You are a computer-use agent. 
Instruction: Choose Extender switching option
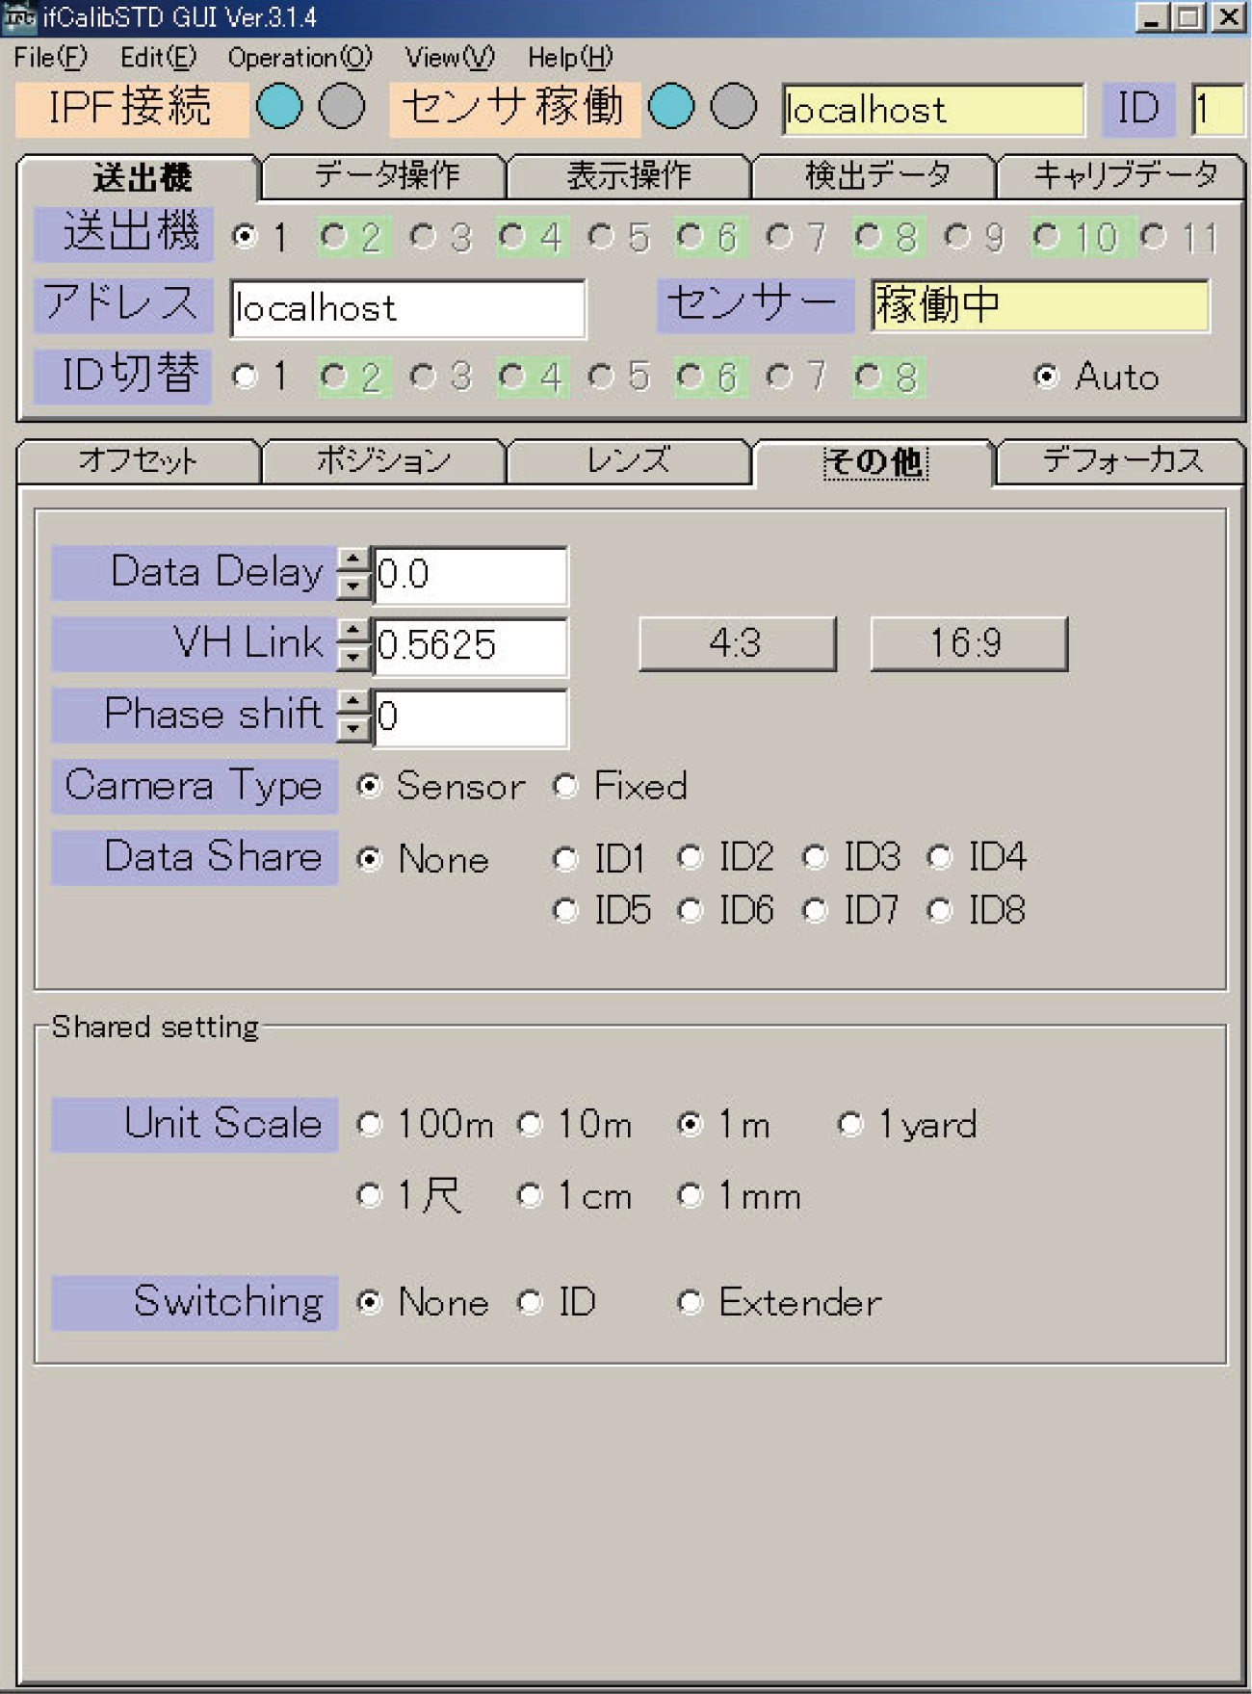(690, 1302)
